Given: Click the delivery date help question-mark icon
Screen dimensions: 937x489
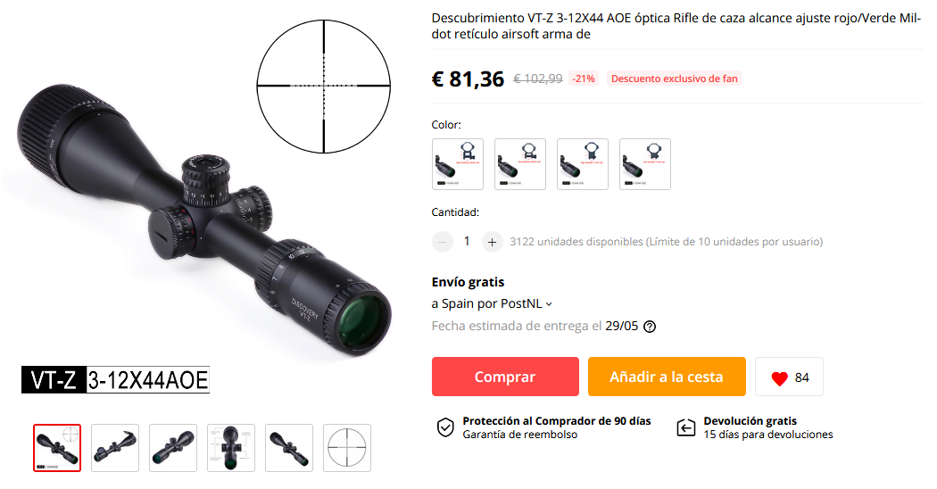Looking at the screenshot, I should coord(650,327).
